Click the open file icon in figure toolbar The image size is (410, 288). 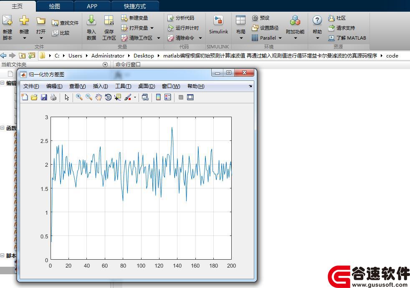click(x=34, y=98)
